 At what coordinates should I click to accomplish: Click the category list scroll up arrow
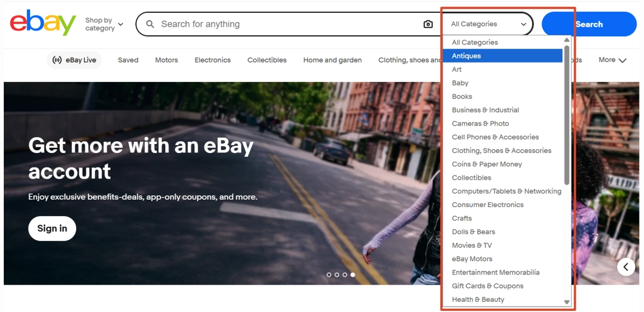[x=567, y=40]
